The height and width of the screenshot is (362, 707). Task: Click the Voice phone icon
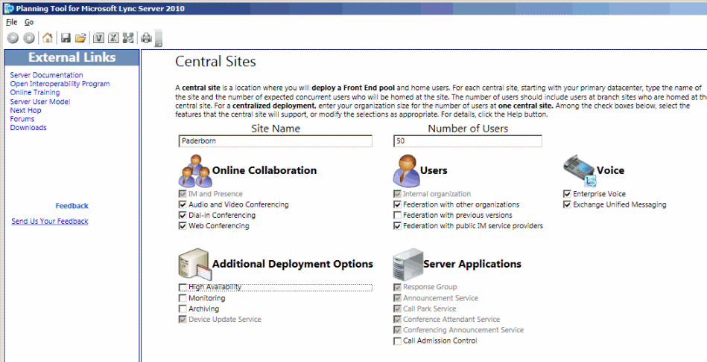click(x=580, y=171)
